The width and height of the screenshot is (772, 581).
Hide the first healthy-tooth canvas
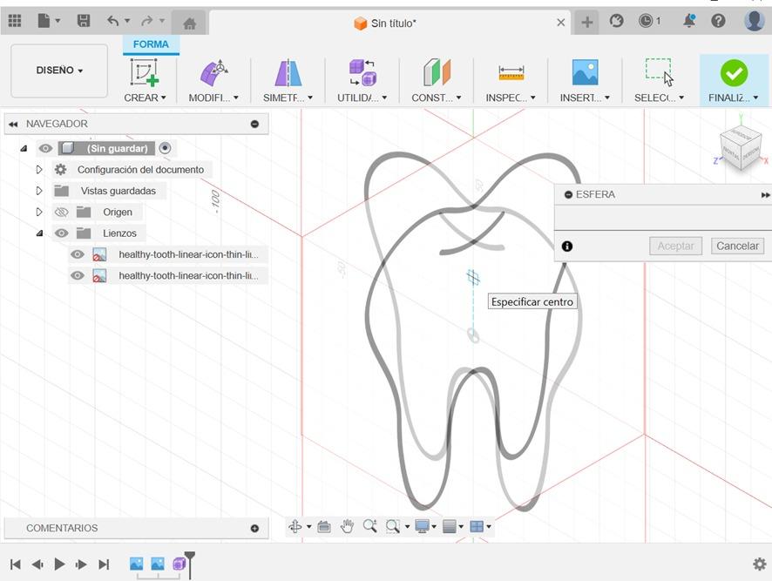[77, 254]
